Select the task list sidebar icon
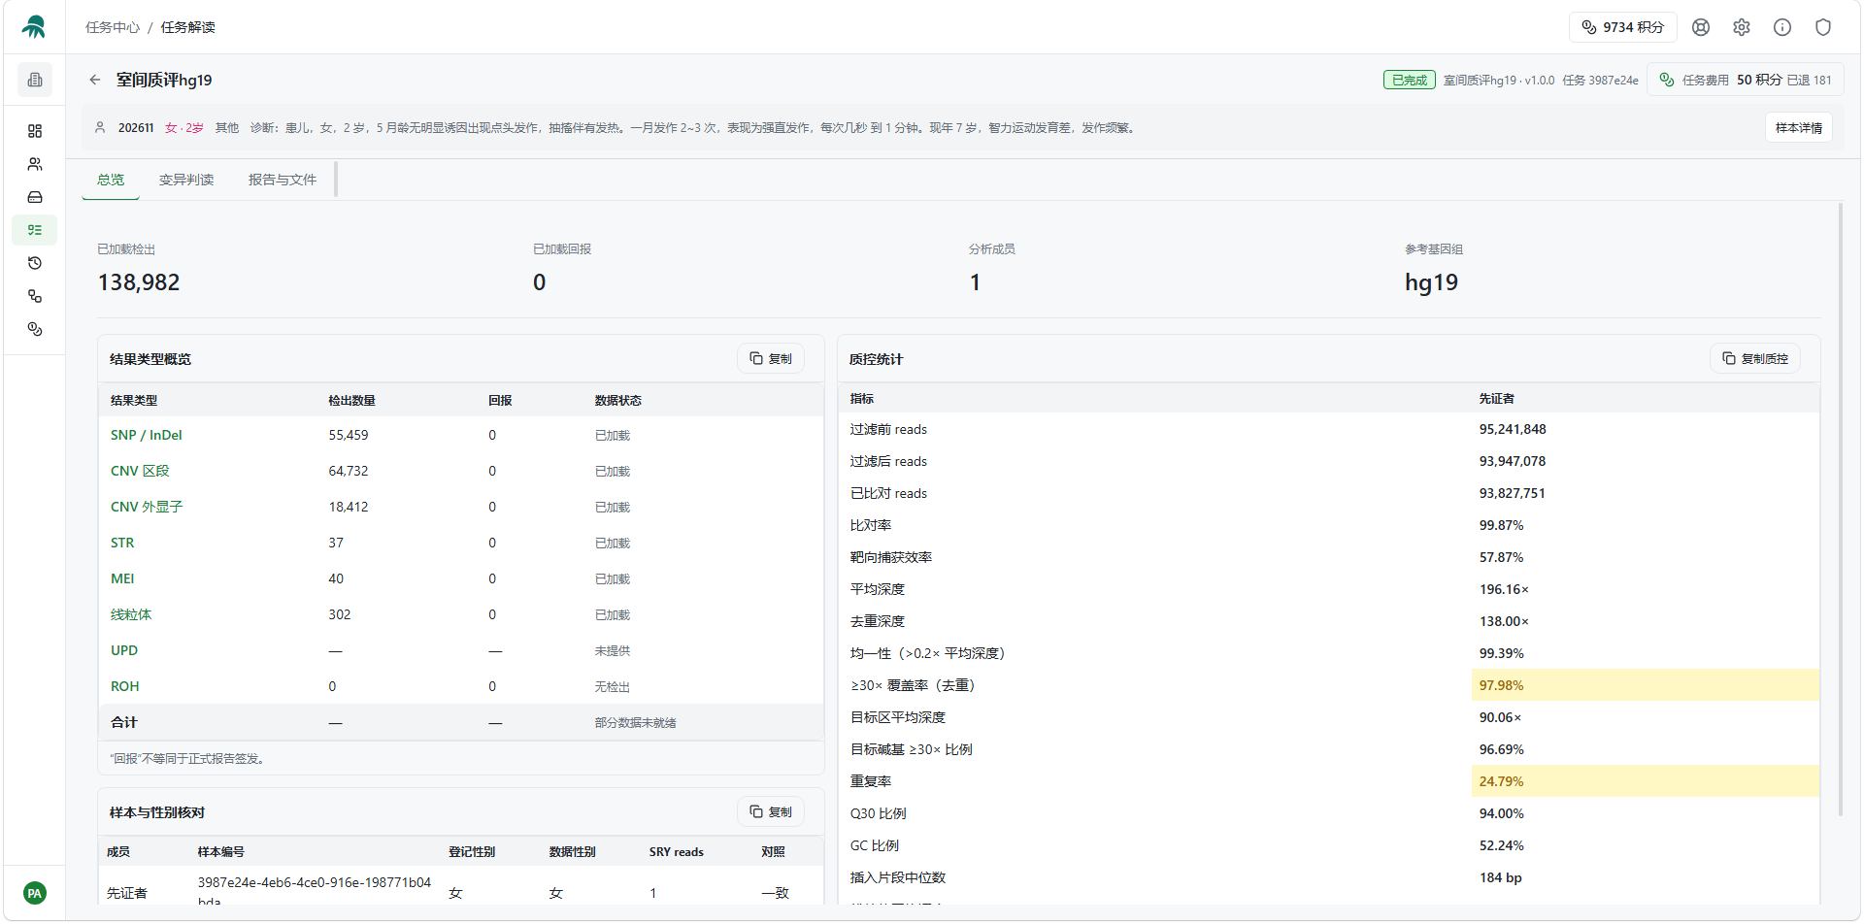Screen dimensions: 1864x924 tap(35, 230)
